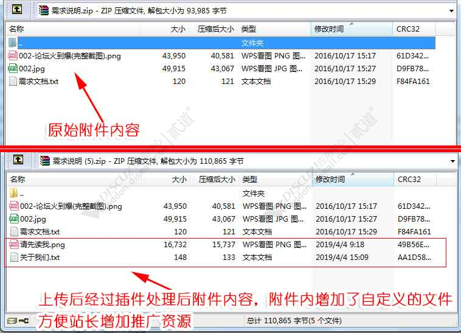The height and width of the screenshot is (333, 461).
Task: Open path dropdown of 需求说明.zip window
Action: (x=452, y=11)
